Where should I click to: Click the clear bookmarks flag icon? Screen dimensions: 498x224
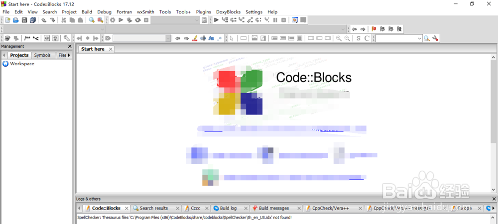(x=399, y=29)
